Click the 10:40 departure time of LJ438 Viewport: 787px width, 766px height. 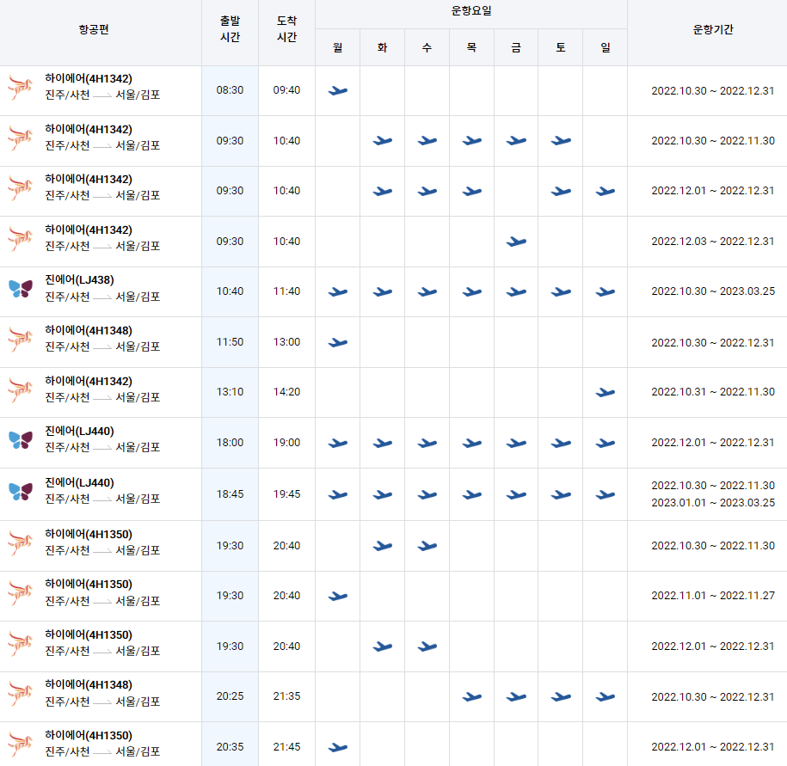click(x=230, y=291)
